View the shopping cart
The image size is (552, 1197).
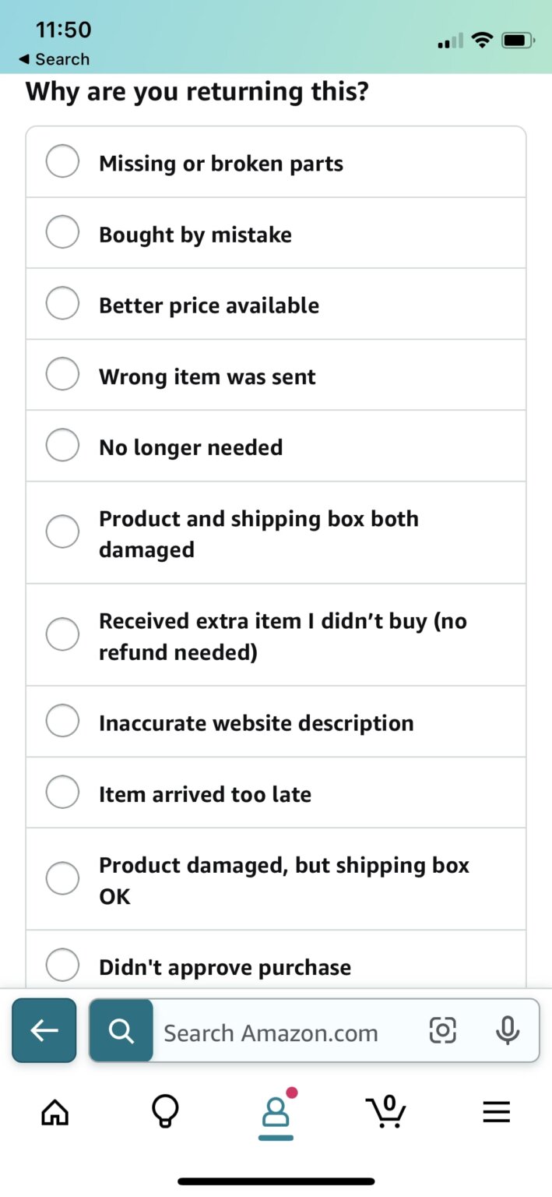point(386,1112)
